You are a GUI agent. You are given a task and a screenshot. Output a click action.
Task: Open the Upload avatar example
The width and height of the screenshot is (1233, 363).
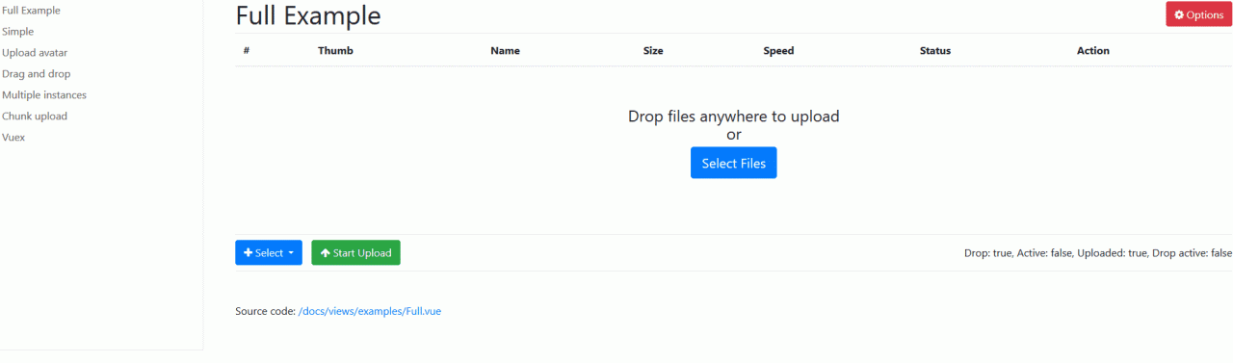coord(35,53)
